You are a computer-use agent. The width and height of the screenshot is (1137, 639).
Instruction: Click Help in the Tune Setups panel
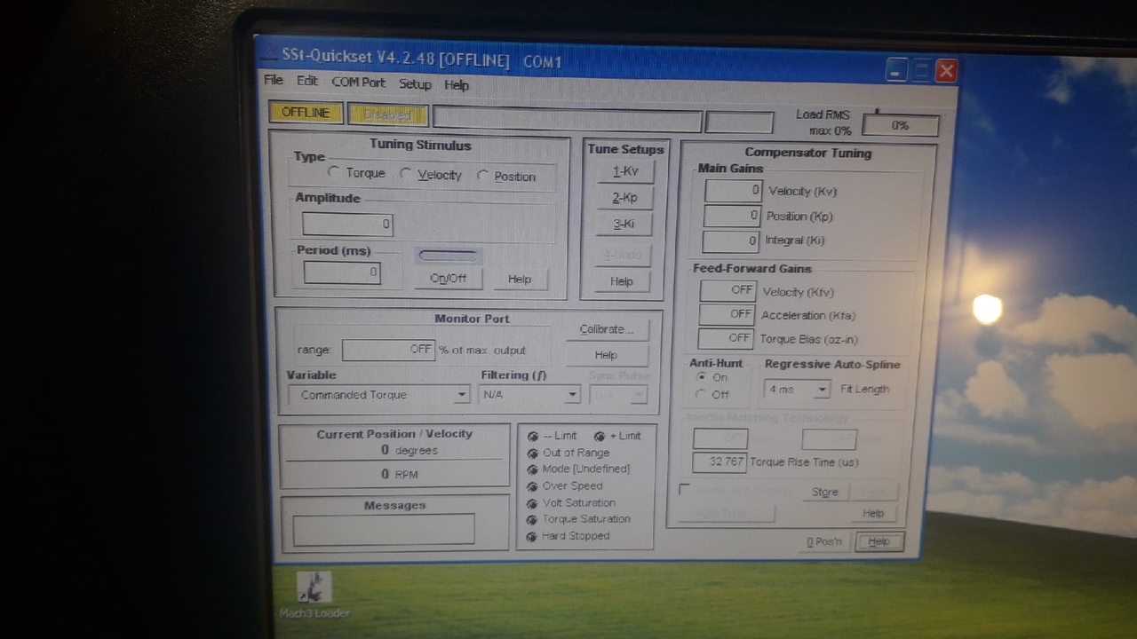coord(622,281)
